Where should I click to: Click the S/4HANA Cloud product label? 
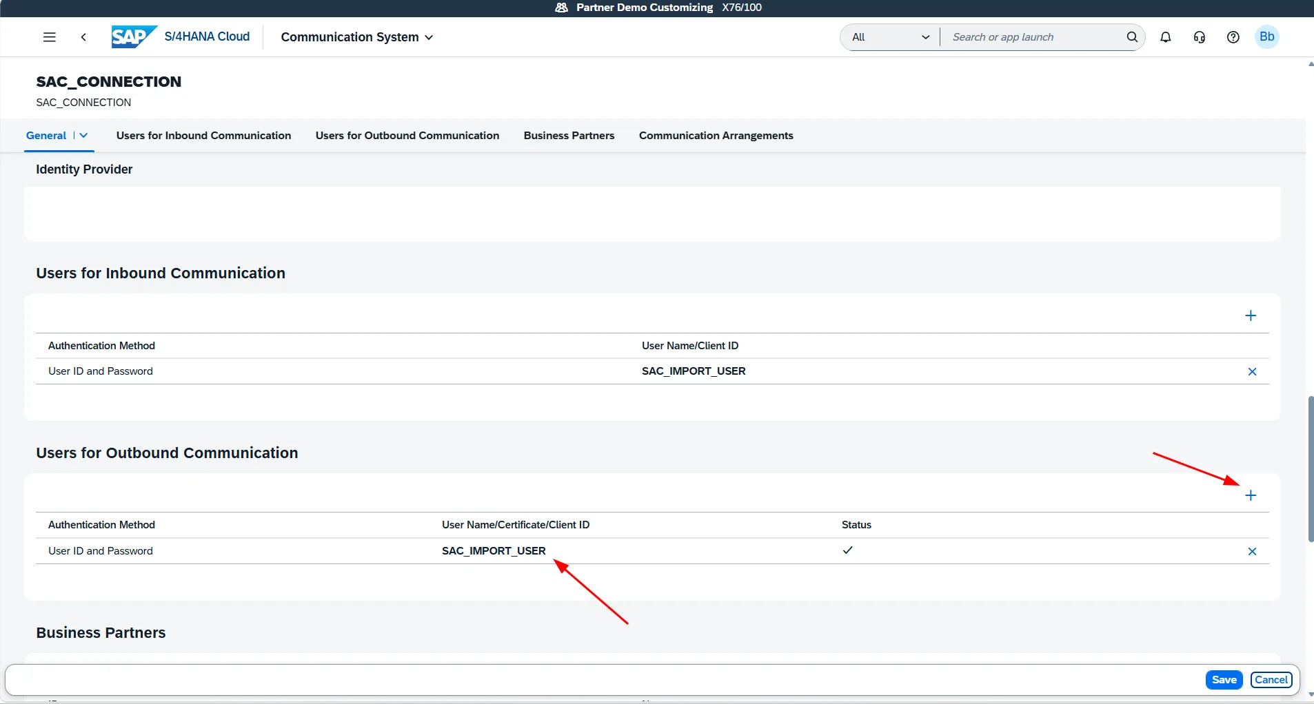pos(207,37)
